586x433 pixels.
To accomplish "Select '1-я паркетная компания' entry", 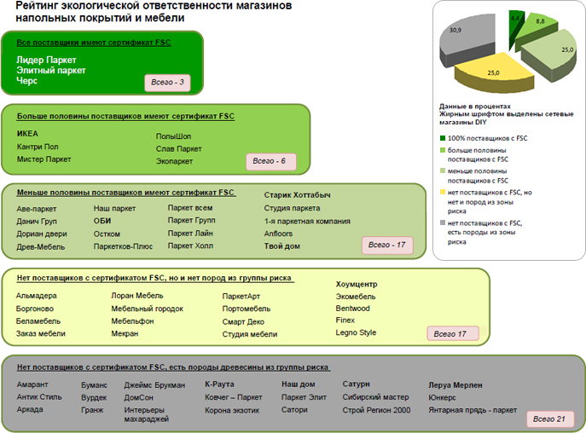I will [307, 221].
